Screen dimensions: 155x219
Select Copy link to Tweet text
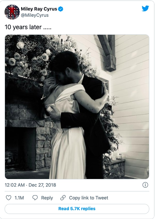coord(89,198)
